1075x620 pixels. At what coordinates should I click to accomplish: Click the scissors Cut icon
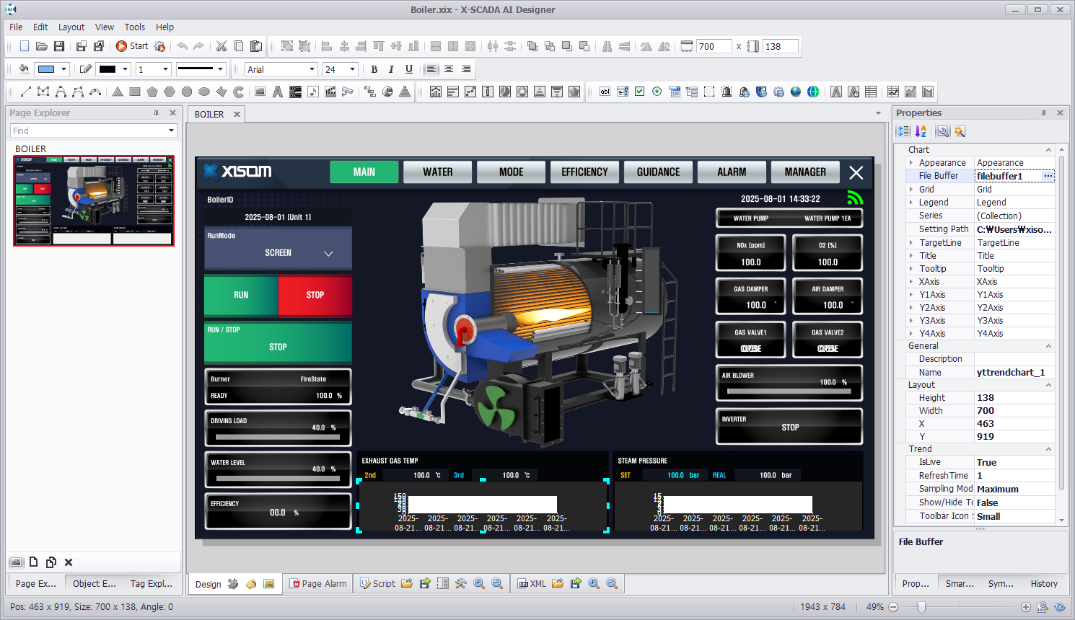tap(221, 46)
